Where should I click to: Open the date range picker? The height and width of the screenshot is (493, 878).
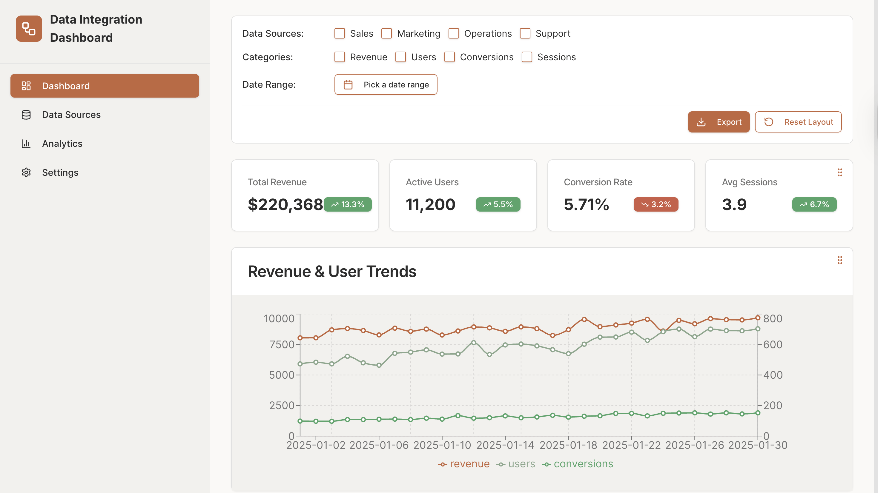(x=386, y=84)
